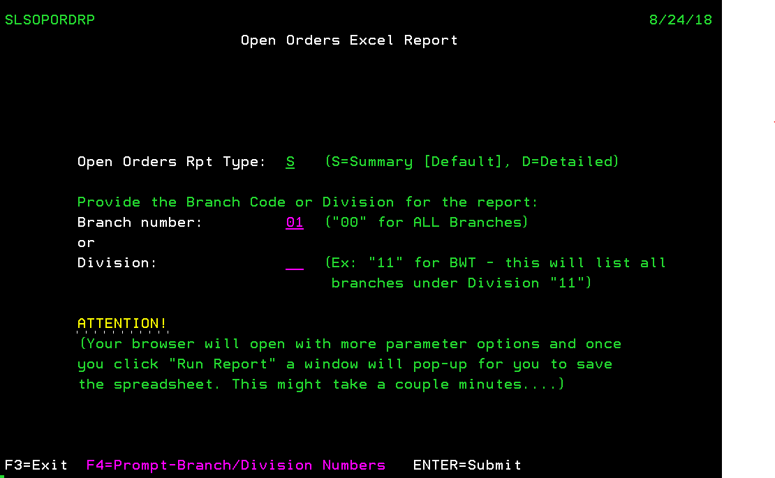Click the yellow ATTENTION! heading
This screenshot has width=775, height=478.
coord(122,324)
